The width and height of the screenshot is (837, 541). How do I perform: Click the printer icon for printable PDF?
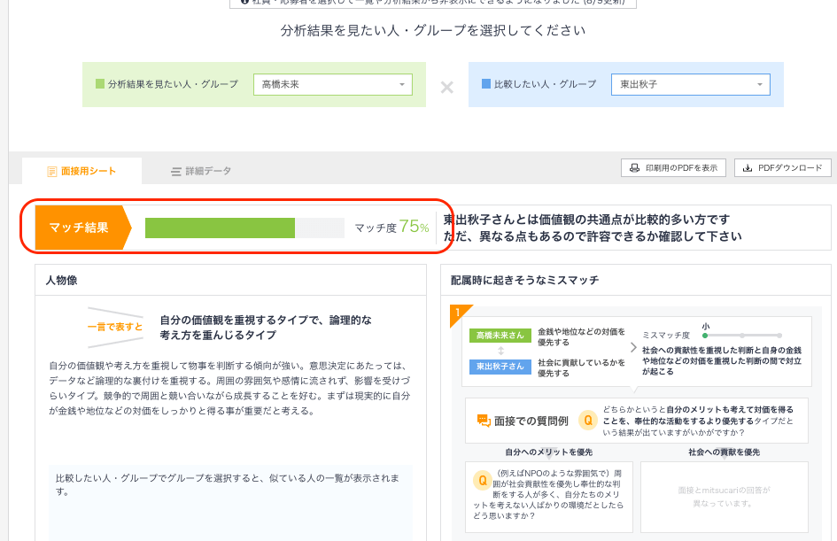[635, 167]
